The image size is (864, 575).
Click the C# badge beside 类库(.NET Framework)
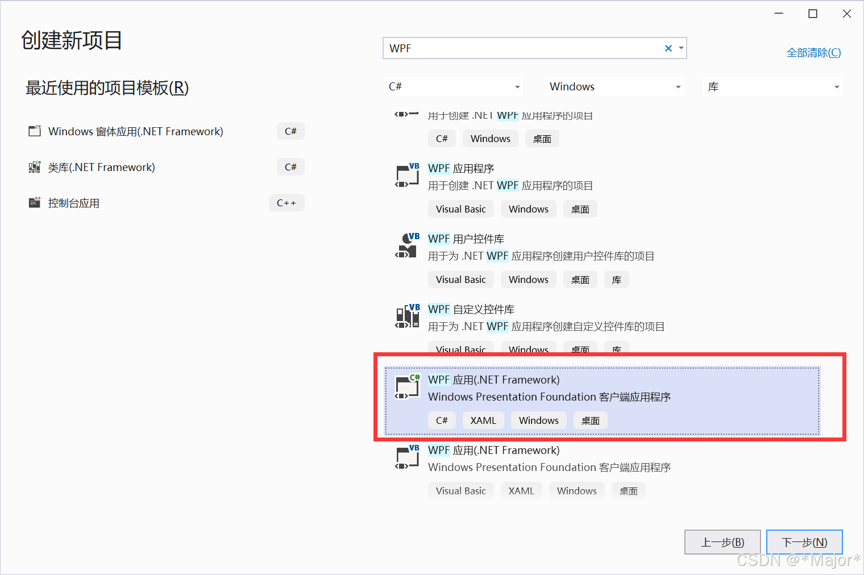290,167
